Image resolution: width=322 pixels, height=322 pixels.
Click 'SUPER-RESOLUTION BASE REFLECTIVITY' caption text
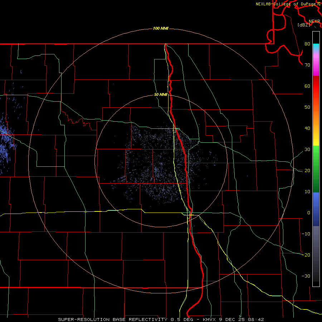pyautogui.click(x=113, y=319)
